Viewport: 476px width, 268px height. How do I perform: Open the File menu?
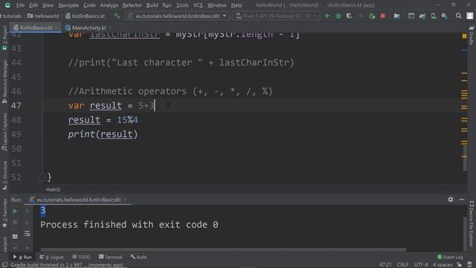click(x=20, y=5)
